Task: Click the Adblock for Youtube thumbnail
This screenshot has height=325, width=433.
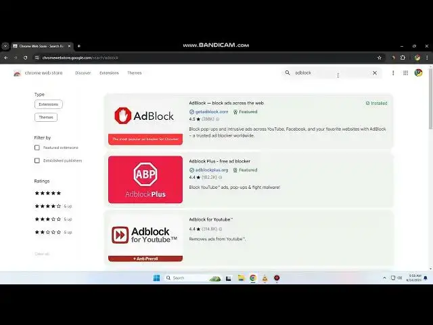Action: pyautogui.click(x=145, y=238)
